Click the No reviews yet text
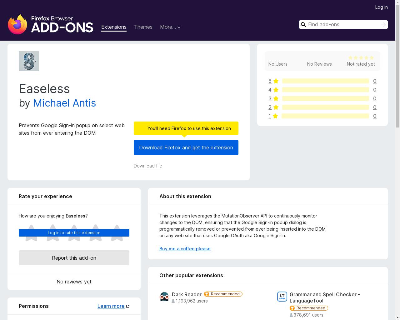This screenshot has height=320, width=400. tap(74, 282)
